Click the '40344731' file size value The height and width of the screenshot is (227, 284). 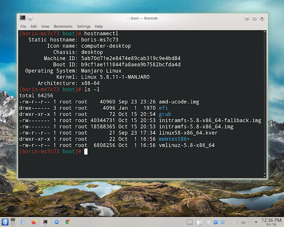[103, 121]
